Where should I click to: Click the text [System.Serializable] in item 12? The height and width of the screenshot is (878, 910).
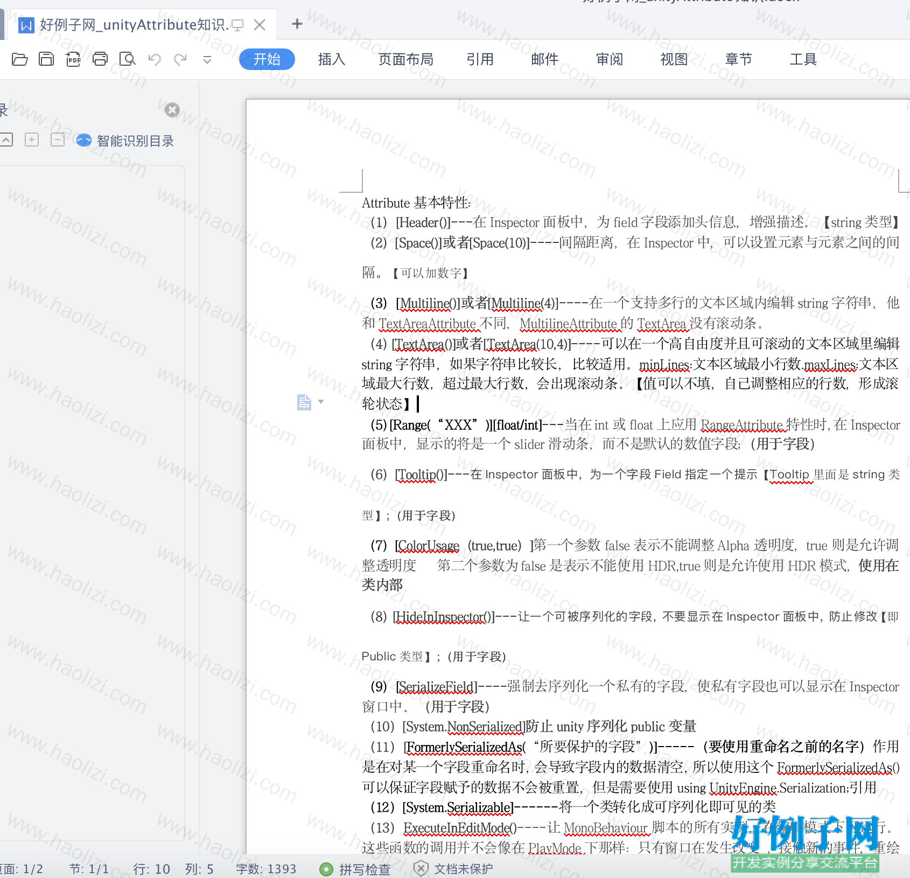458,807
